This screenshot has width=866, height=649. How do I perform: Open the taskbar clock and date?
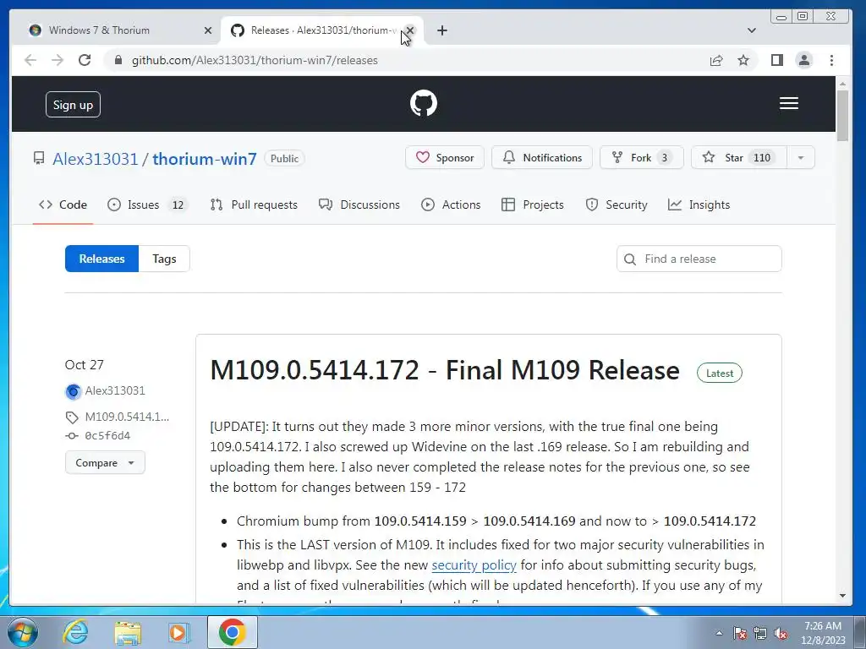(x=823, y=633)
